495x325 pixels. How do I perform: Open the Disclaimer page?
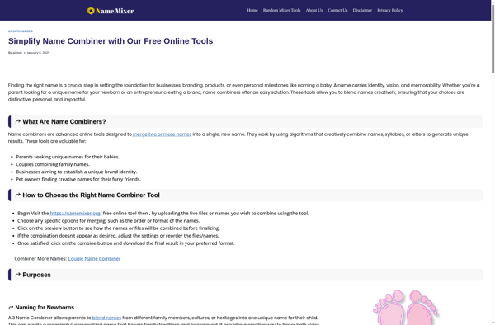click(x=362, y=10)
